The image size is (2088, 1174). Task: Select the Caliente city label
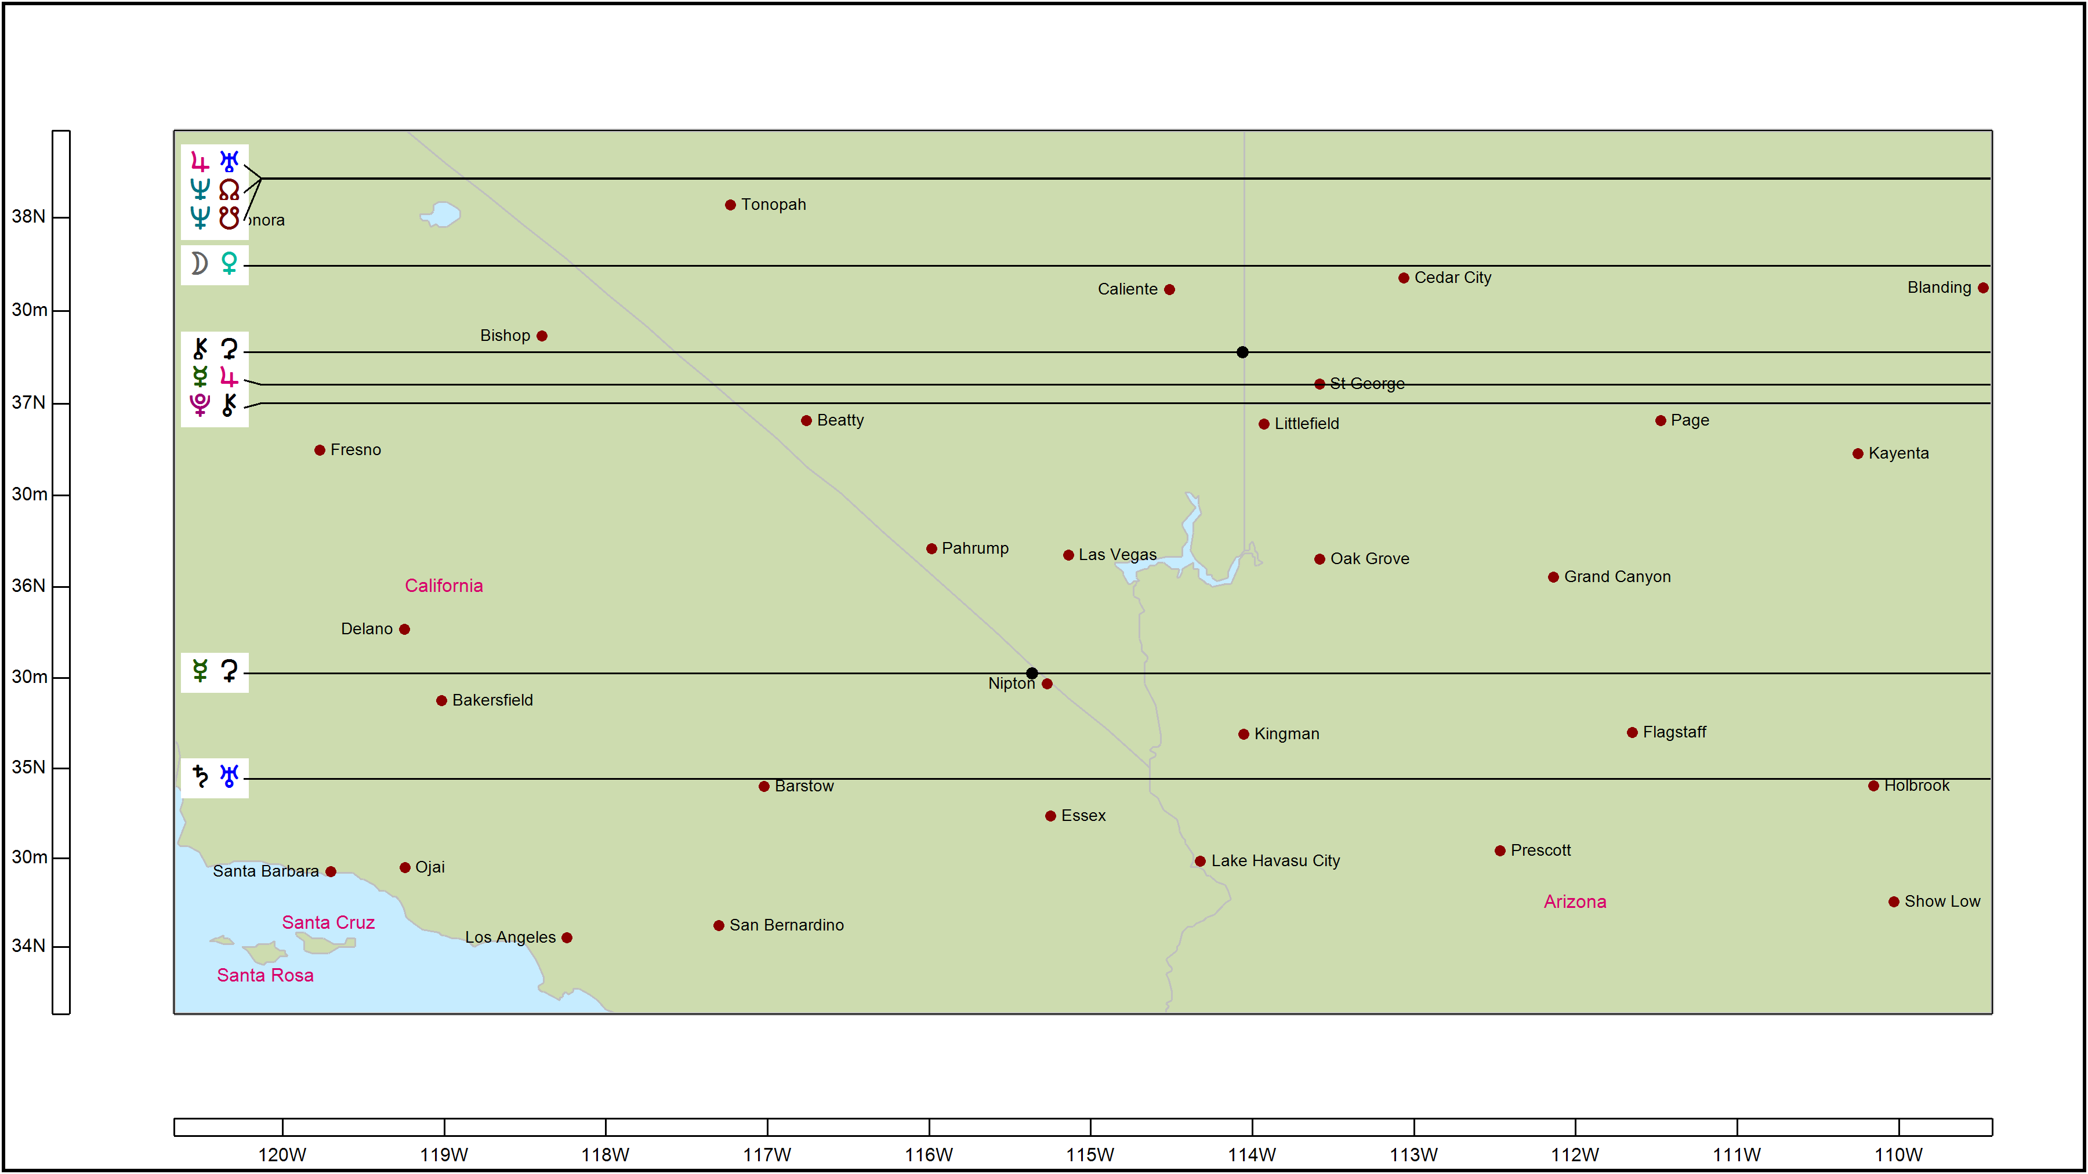pyautogui.click(x=1128, y=289)
